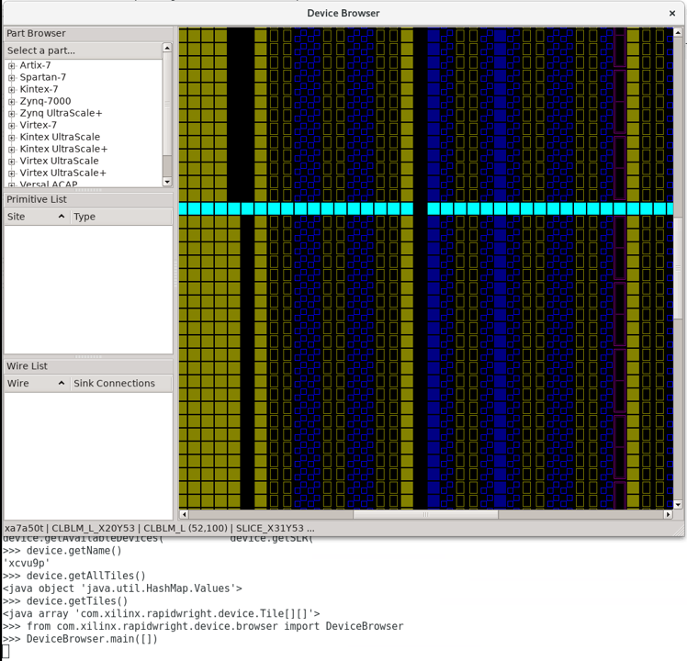687x661 pixels.
Task: Expand the Kintex-7 tree node
Action: click(x=12, y=89)
